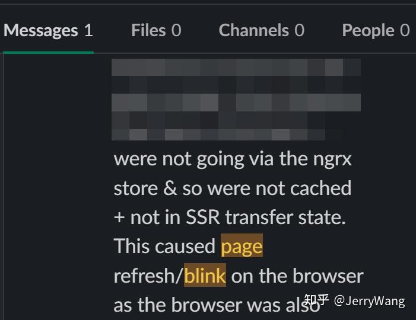Viewport: 416px width, 320px height.
Task: Click the highlighted word "page"
Action: pyautogui.click(x=242, y=246)
